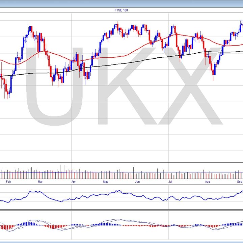Select the Feb label on date axis
This screenshot has height=243, width=243.
(8, 182)
